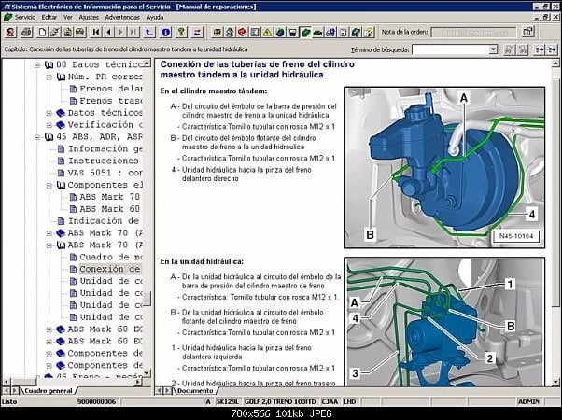Click the blank page toolbar icon
Screen dimensions: 562x420
coord(42,33)
